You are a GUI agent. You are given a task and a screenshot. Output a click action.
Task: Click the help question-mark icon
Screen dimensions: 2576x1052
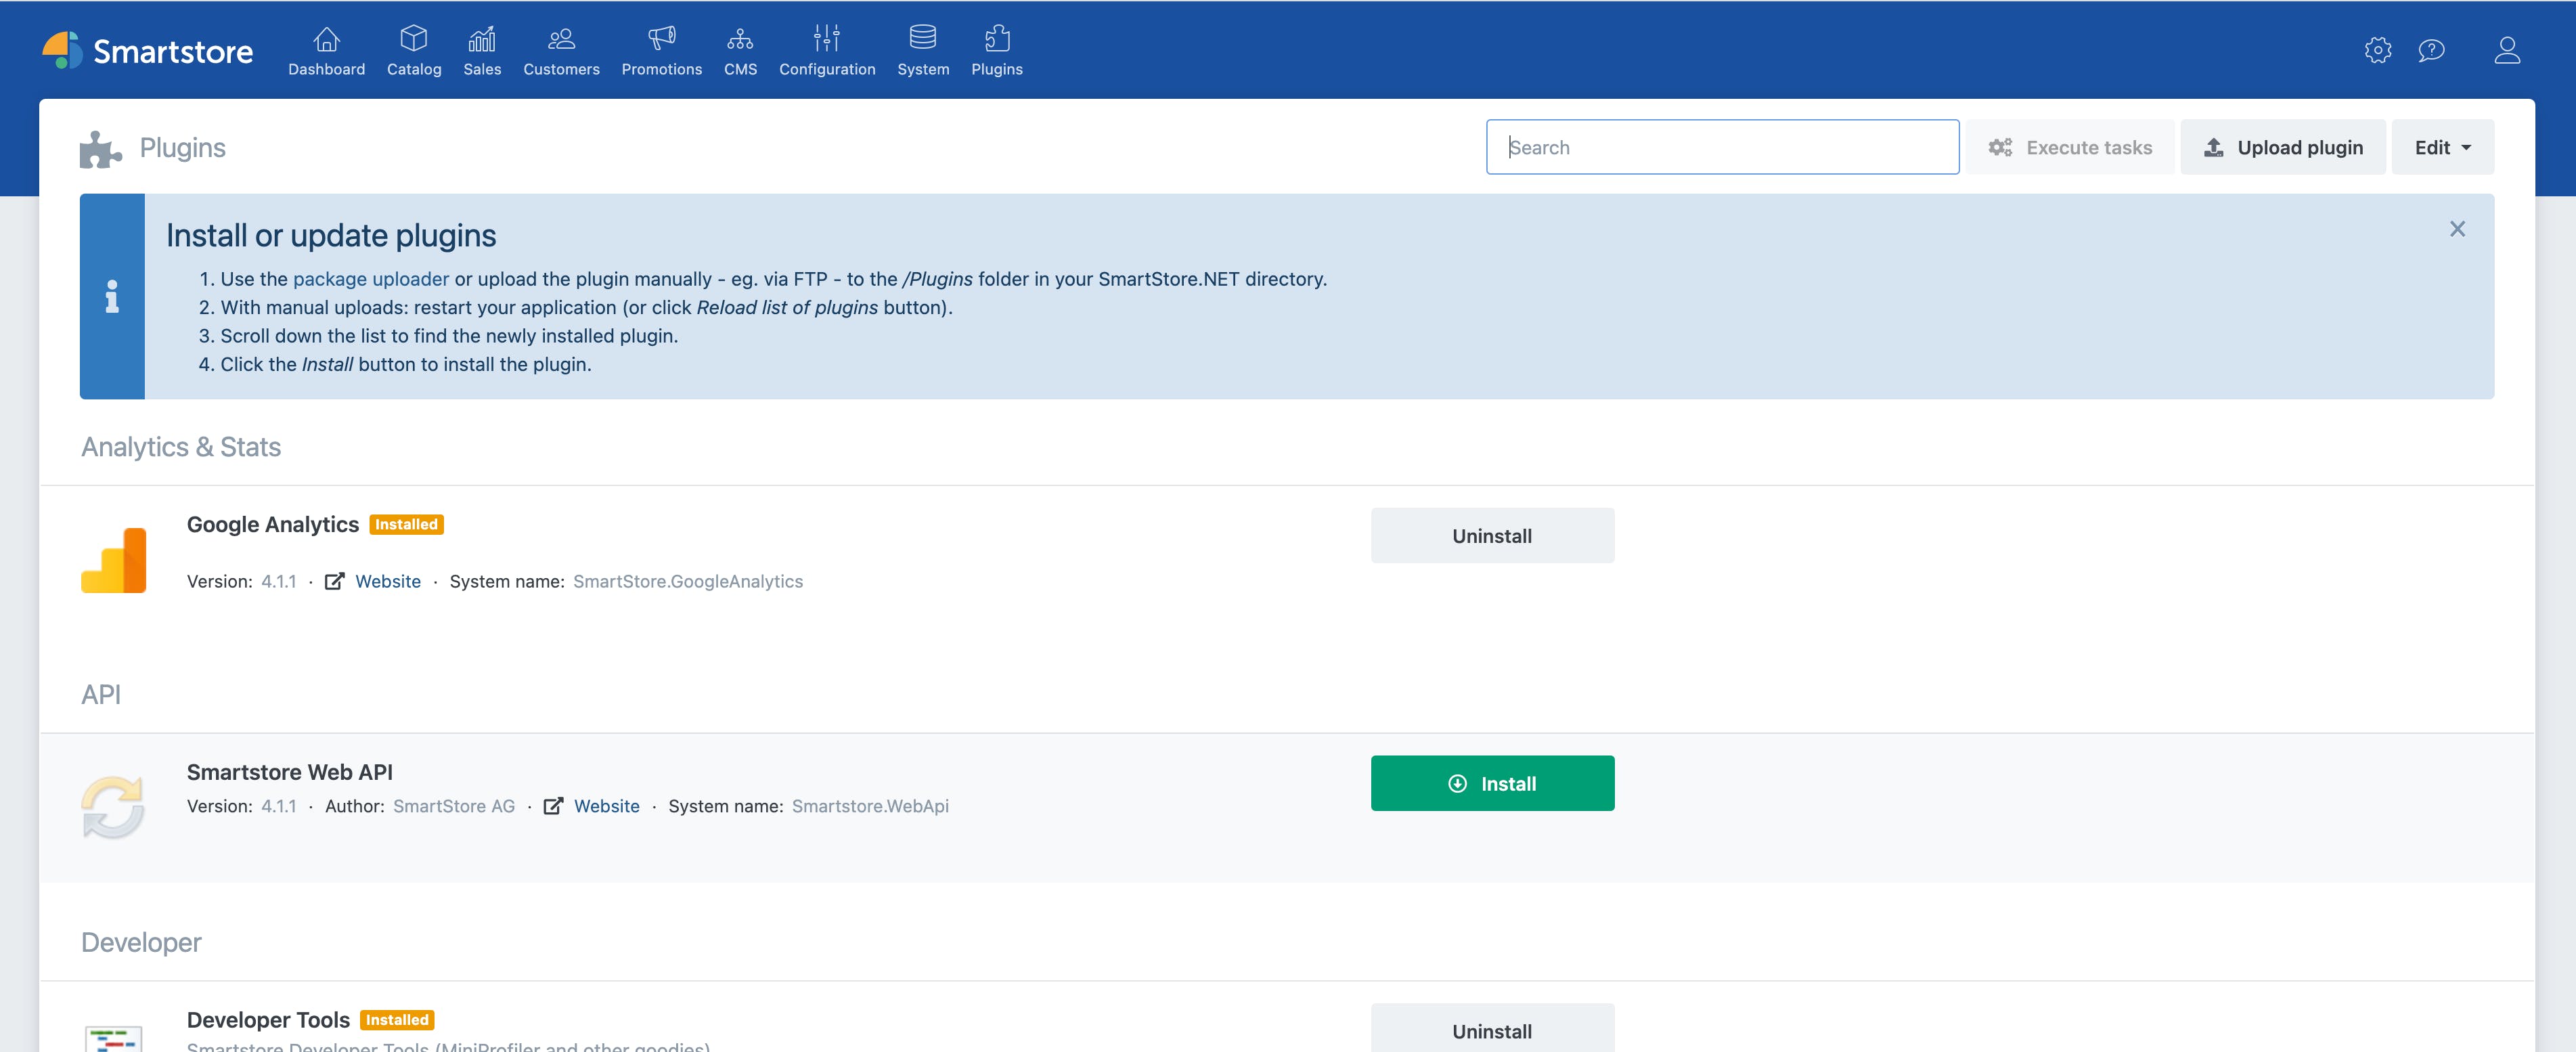[2432, 50]
